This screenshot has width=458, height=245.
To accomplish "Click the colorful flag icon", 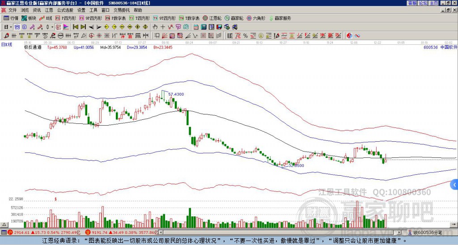I will [66, 27].
